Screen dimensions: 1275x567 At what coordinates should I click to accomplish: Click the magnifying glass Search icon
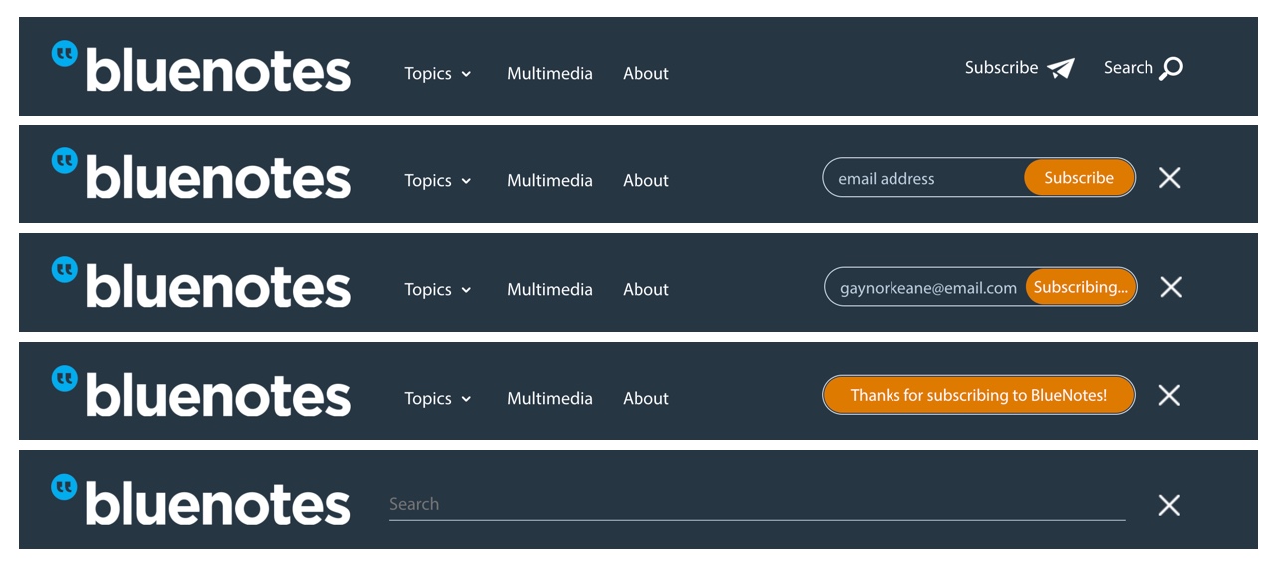pos(1171,68)
